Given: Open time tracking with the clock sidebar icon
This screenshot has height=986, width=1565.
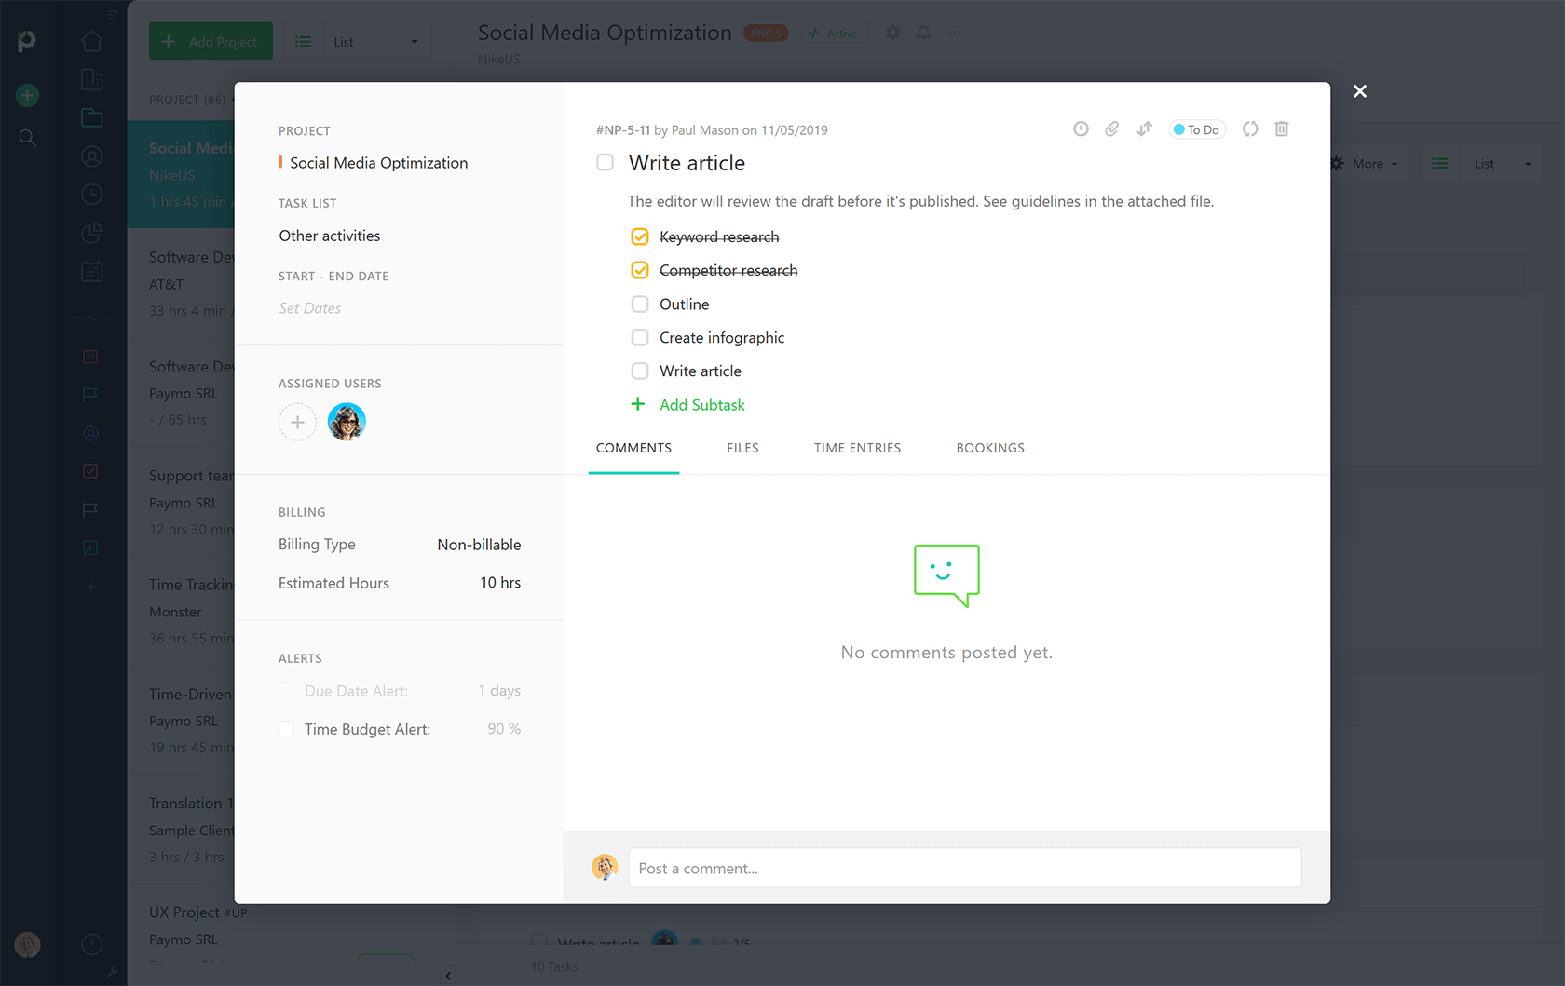Looking at the screenshot, I should (x=91, y=194).
